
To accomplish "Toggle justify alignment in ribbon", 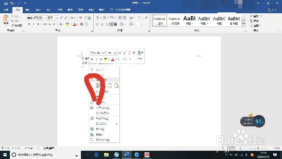I will pos(111,24).
